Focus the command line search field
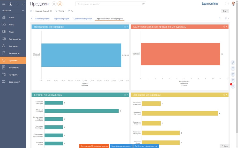 point(109,4)
